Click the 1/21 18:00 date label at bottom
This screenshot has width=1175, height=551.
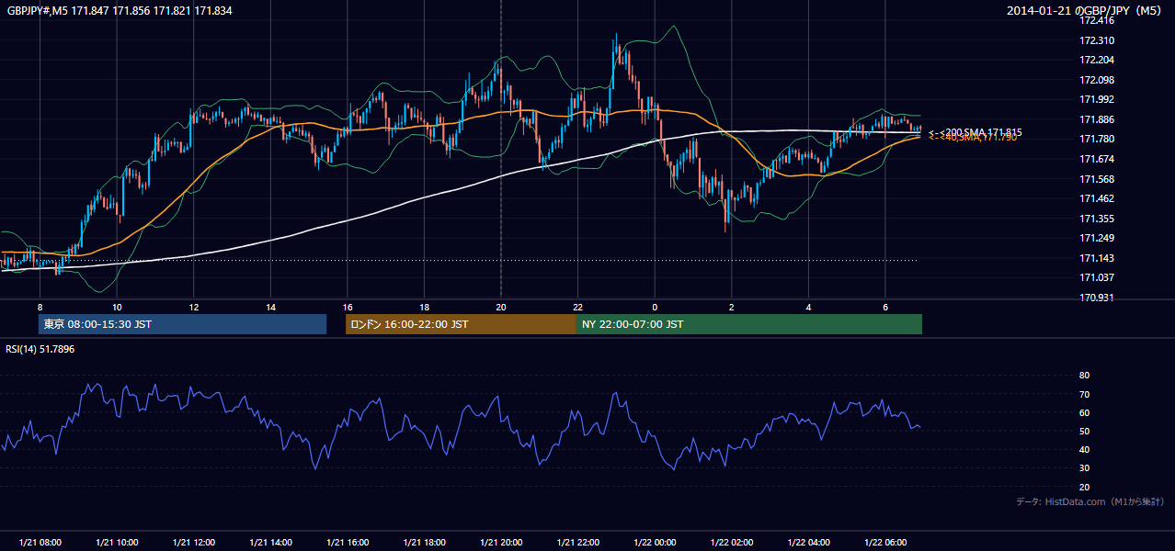(x=424, y=543)
